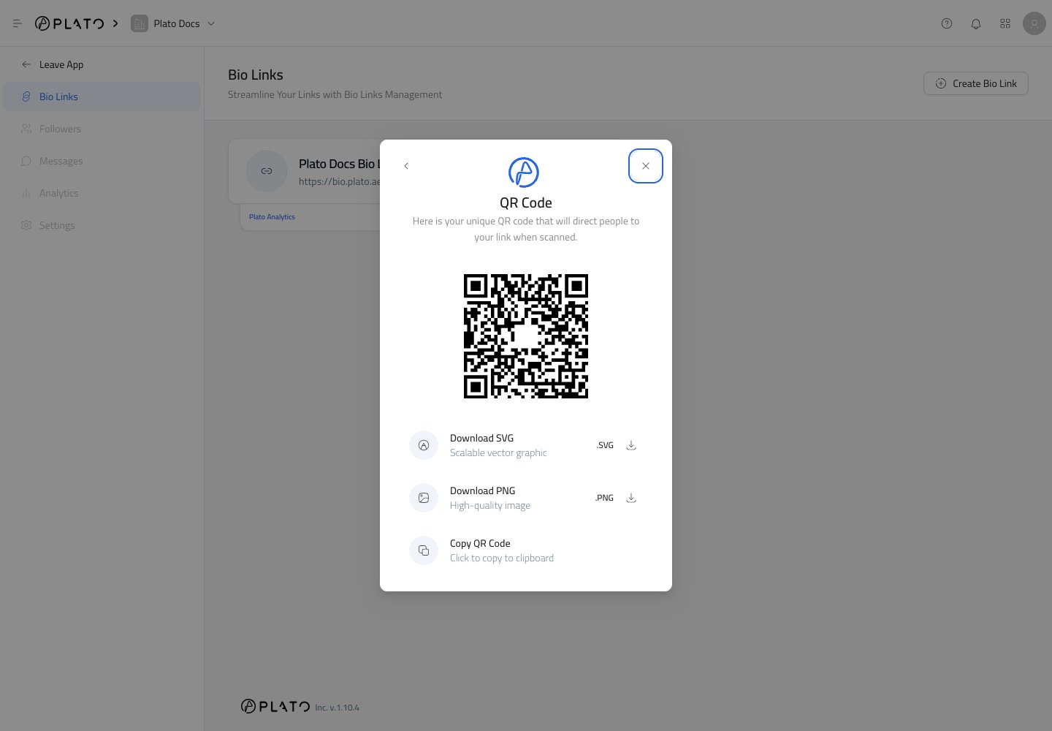Open the Plato Docs workspace dropdown
The width and height of the screenshot is (1052, 731).
[x=173, y=23]
